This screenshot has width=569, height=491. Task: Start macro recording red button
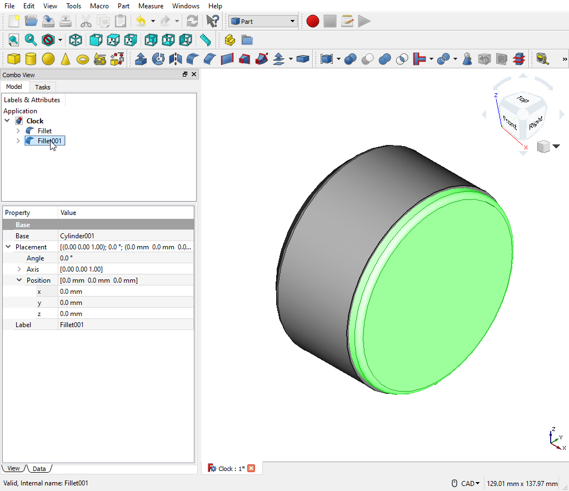312,21
